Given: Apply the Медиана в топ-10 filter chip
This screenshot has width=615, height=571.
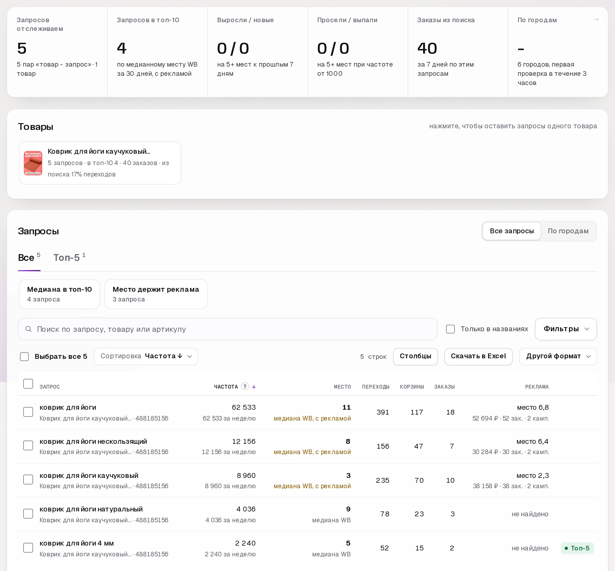Looking at the screenshot, I should (59, 294).
